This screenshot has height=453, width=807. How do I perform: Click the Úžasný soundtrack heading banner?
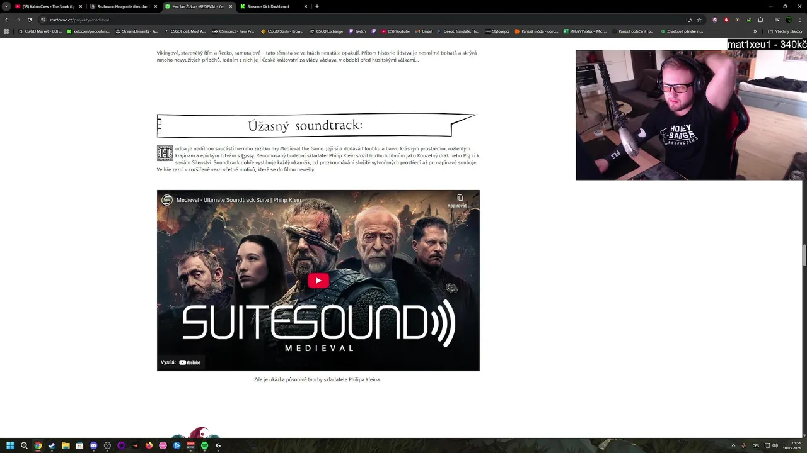tap(317, 125)
